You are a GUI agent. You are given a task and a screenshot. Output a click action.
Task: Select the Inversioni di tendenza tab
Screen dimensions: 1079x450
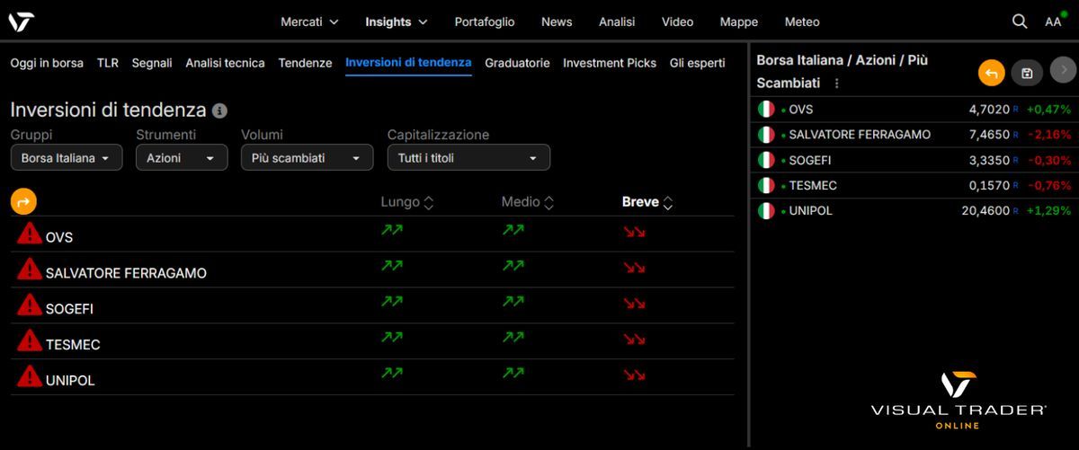[x=408, y=63]
